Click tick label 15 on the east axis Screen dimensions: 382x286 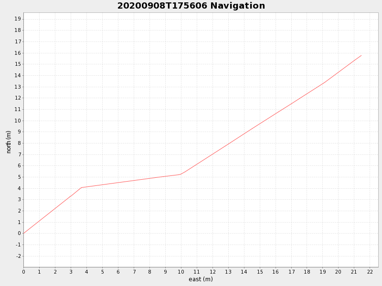click(260, 272)
